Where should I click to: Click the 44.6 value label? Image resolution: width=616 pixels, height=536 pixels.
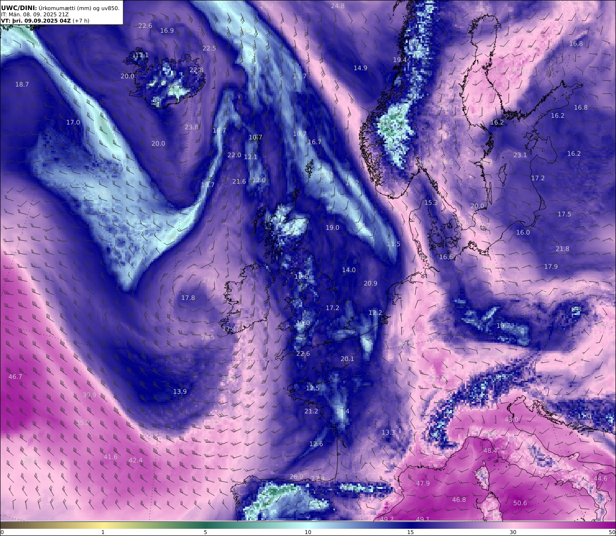point(601,478)
